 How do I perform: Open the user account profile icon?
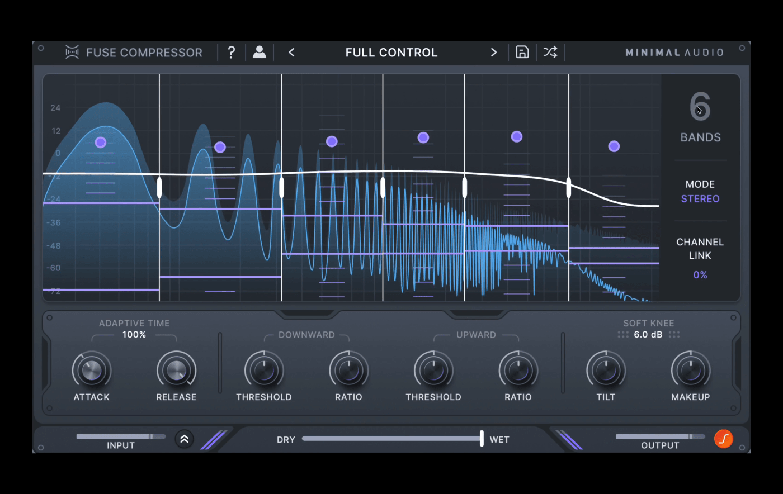260,53
